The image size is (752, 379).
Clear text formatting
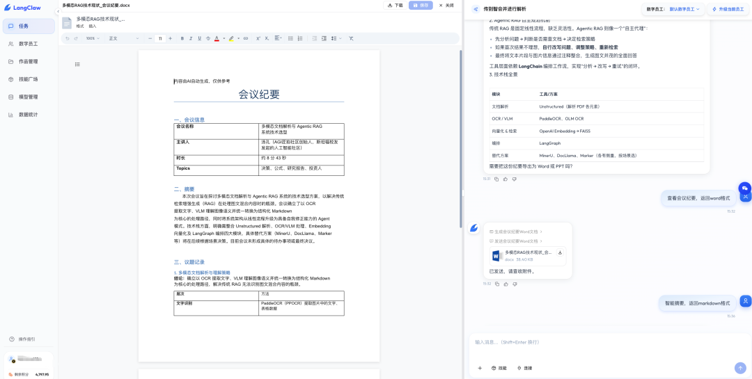click(351, 38)
